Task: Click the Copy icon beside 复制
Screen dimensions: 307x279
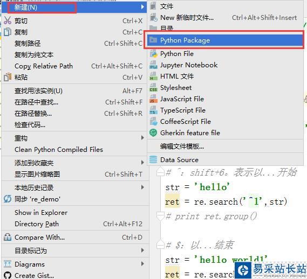Action: [8, 32]
